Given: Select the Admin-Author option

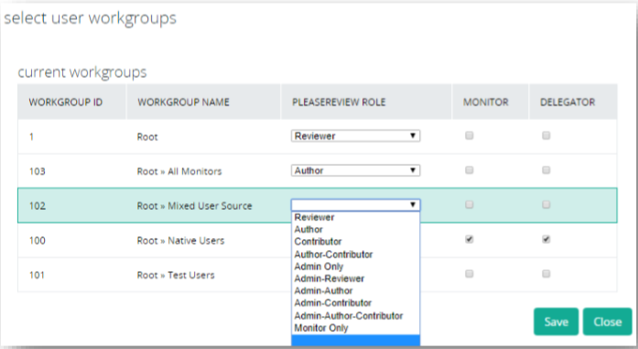Looking at the screenshot, I should (x=356, y=291).
